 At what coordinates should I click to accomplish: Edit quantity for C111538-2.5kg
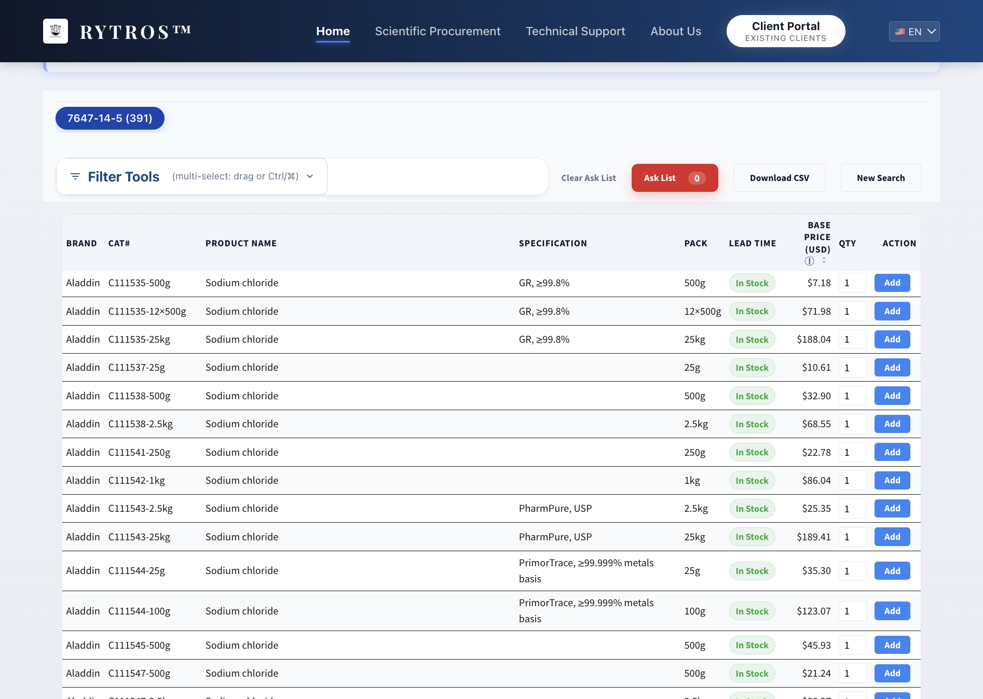[x=852, y=424]
